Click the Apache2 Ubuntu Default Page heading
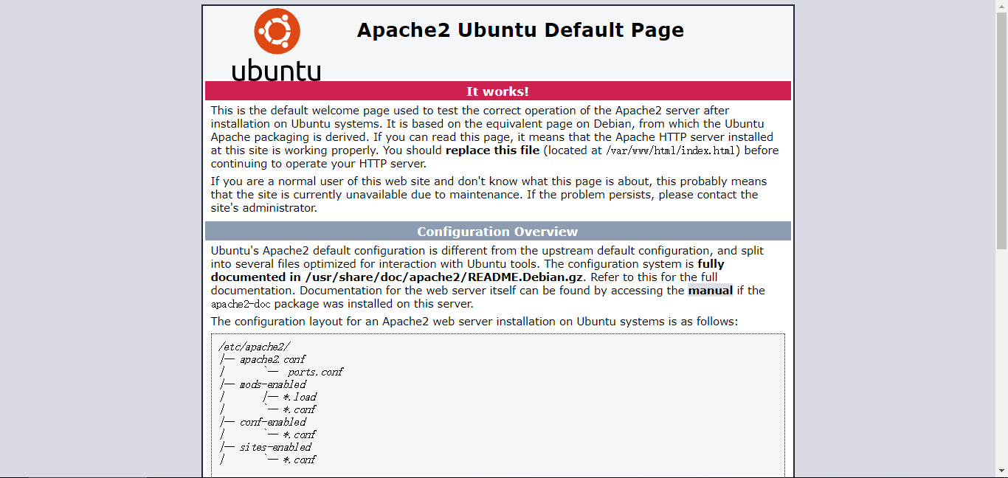Screen dimensions: 1008x478 click(x=520, y=30)
